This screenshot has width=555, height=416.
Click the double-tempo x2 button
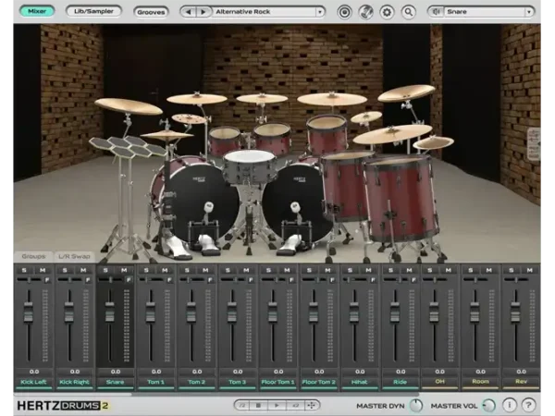pyautogui.click(x=295, y=406)
